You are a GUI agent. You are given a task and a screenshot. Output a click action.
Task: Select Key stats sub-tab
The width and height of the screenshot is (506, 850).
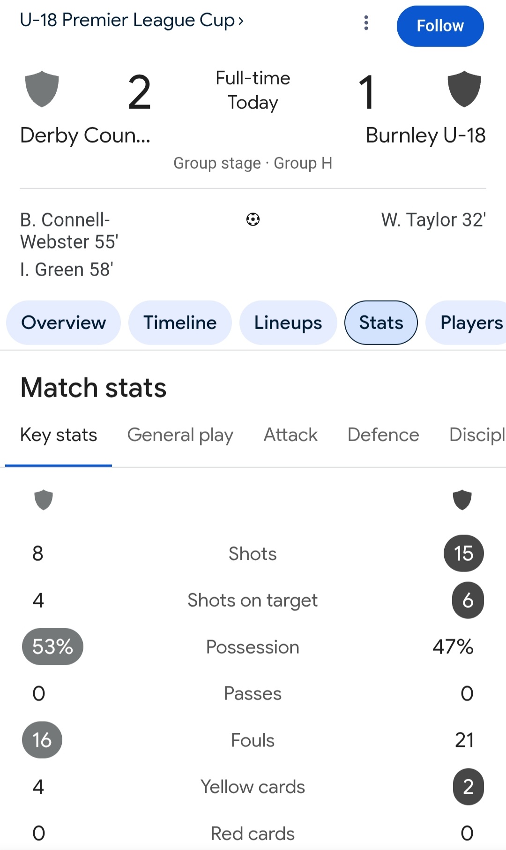pos(59,435)
